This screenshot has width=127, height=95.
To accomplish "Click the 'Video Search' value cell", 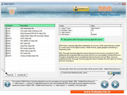I will click(95, 28).
